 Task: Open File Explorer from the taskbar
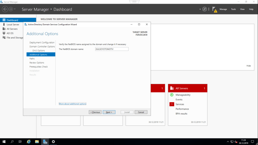37,142
